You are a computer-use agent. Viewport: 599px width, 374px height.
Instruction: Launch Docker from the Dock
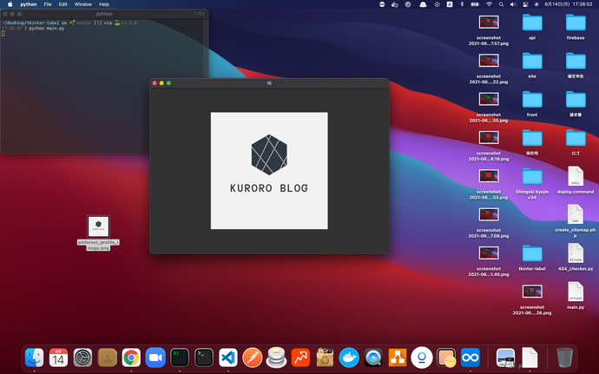pyautogui.click(x=349, y=358)
